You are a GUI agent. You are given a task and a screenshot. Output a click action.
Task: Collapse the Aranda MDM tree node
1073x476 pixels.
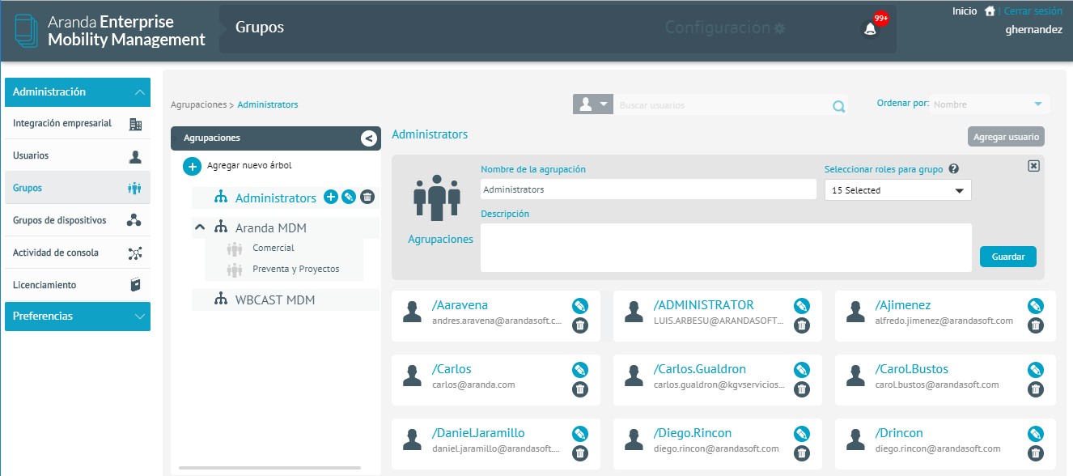pyautogui.click(x=199, y=228)
